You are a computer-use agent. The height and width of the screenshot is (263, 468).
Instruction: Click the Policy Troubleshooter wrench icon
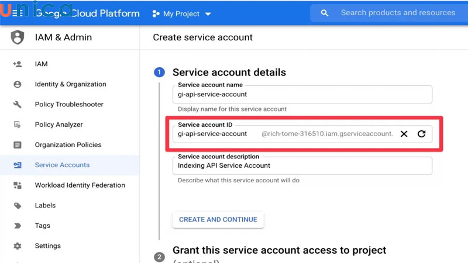[18, 105]
